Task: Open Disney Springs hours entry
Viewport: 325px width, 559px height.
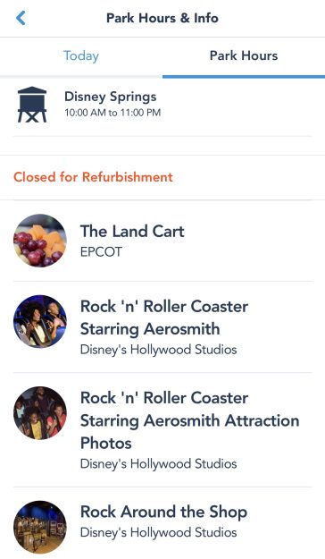Action: [162, 105]
